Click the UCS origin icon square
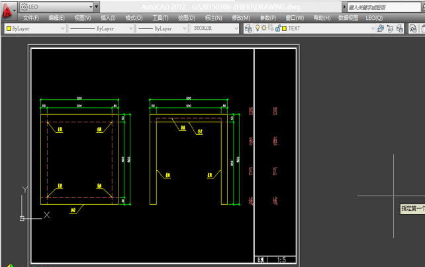The height and width of the screenshot is (267, 425). (22, 218)
